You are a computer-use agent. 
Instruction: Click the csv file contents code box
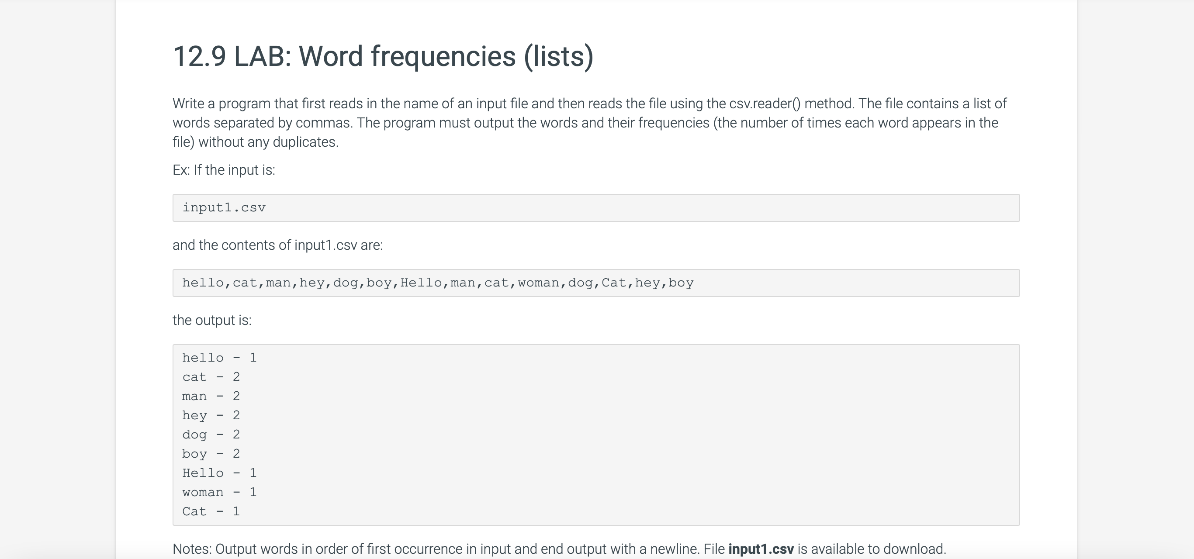pos(596,283)
